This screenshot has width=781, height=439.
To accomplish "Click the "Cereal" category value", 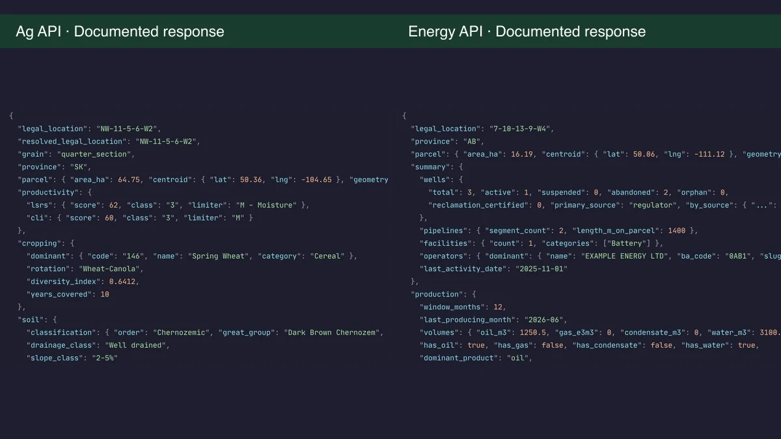I will click(x=327, y=256).
